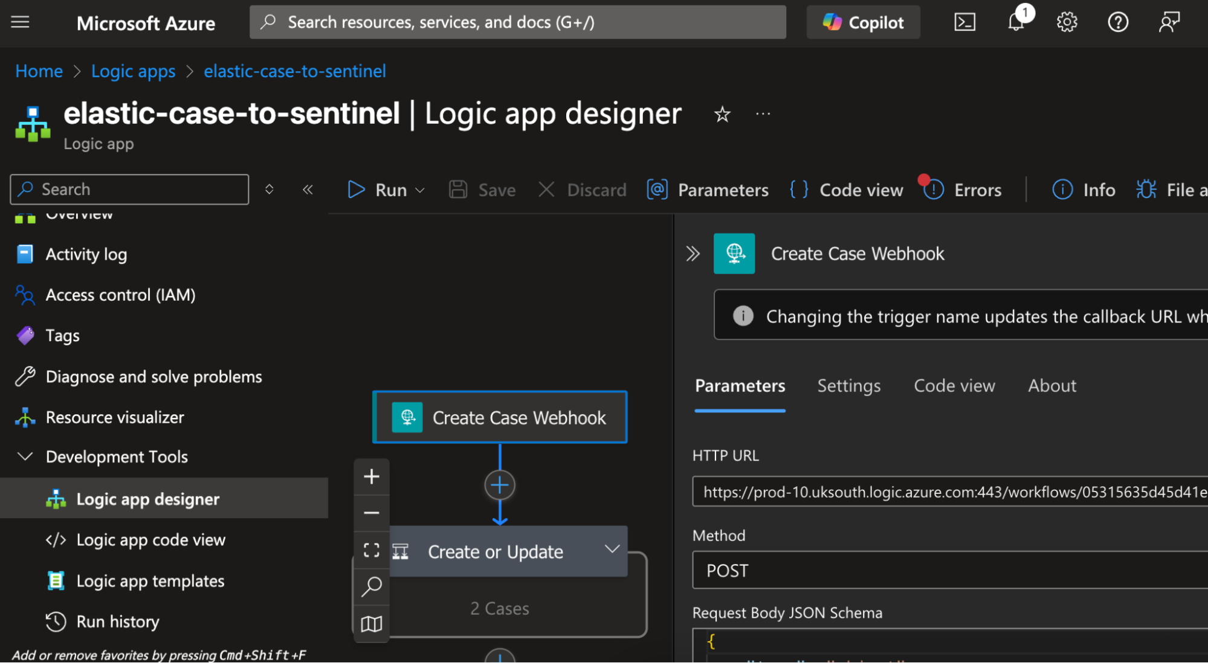Focus the global search resources box
1208x663 pixels.
coord(518,22)
